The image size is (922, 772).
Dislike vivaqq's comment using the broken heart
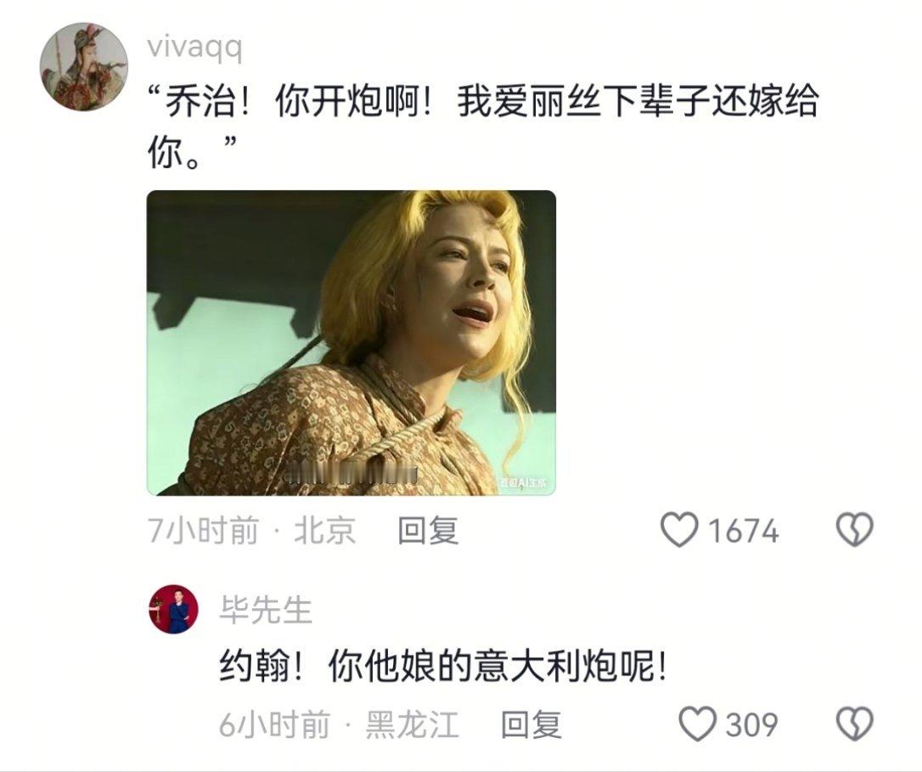854,530
